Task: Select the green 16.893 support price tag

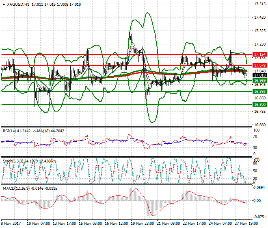Action: pyautogui.click(x=259, y=92)
